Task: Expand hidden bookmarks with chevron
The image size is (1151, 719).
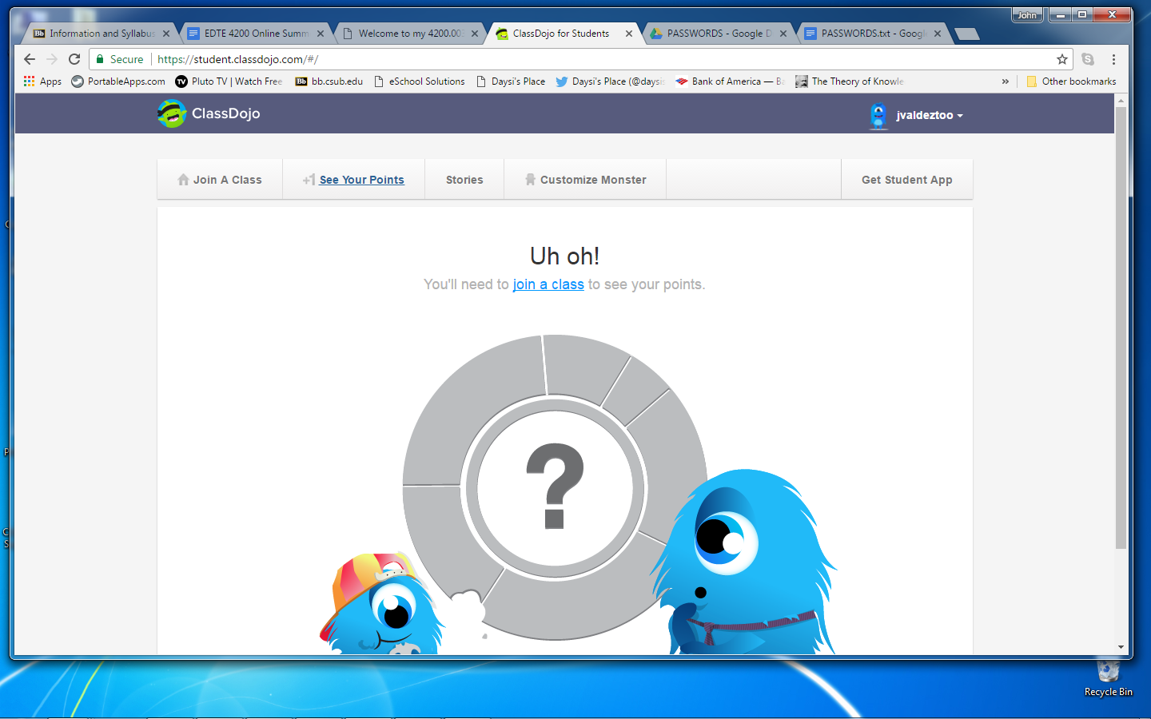Action: 1005,81
